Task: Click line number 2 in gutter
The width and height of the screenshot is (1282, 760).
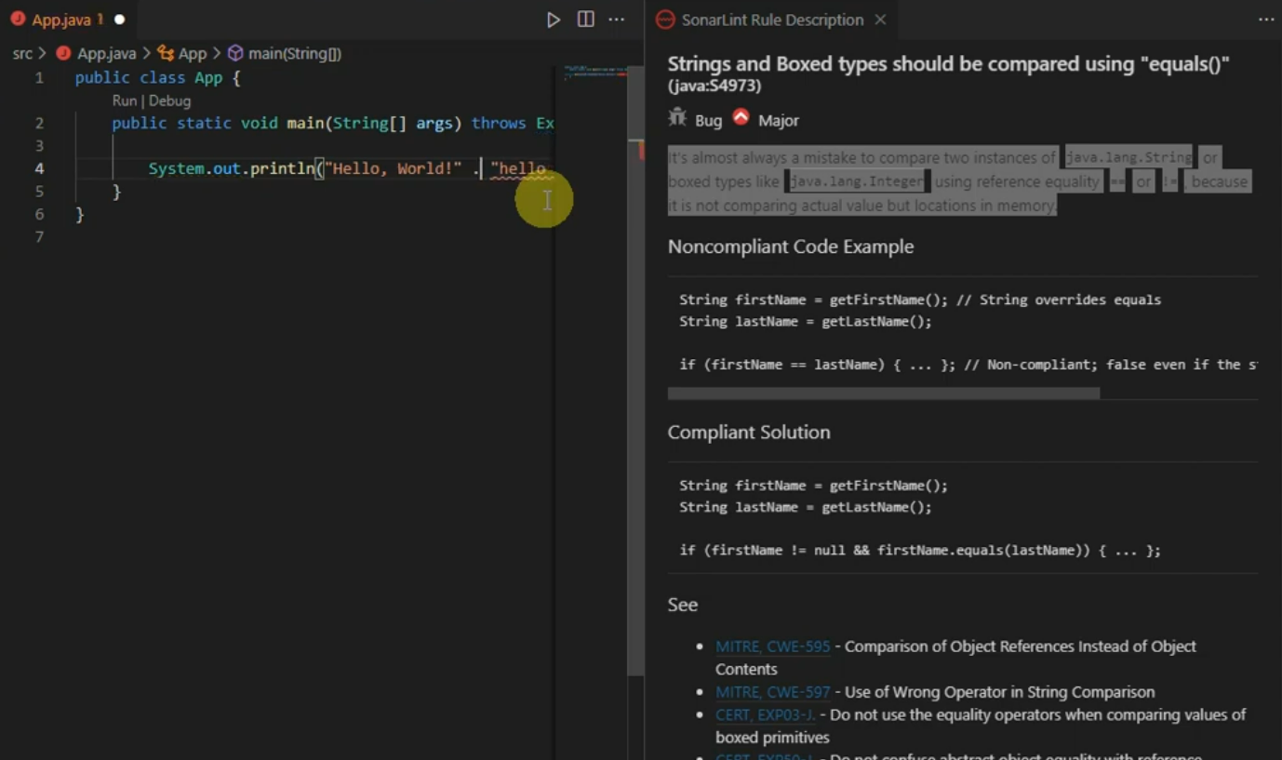Action: click(39, 123)
